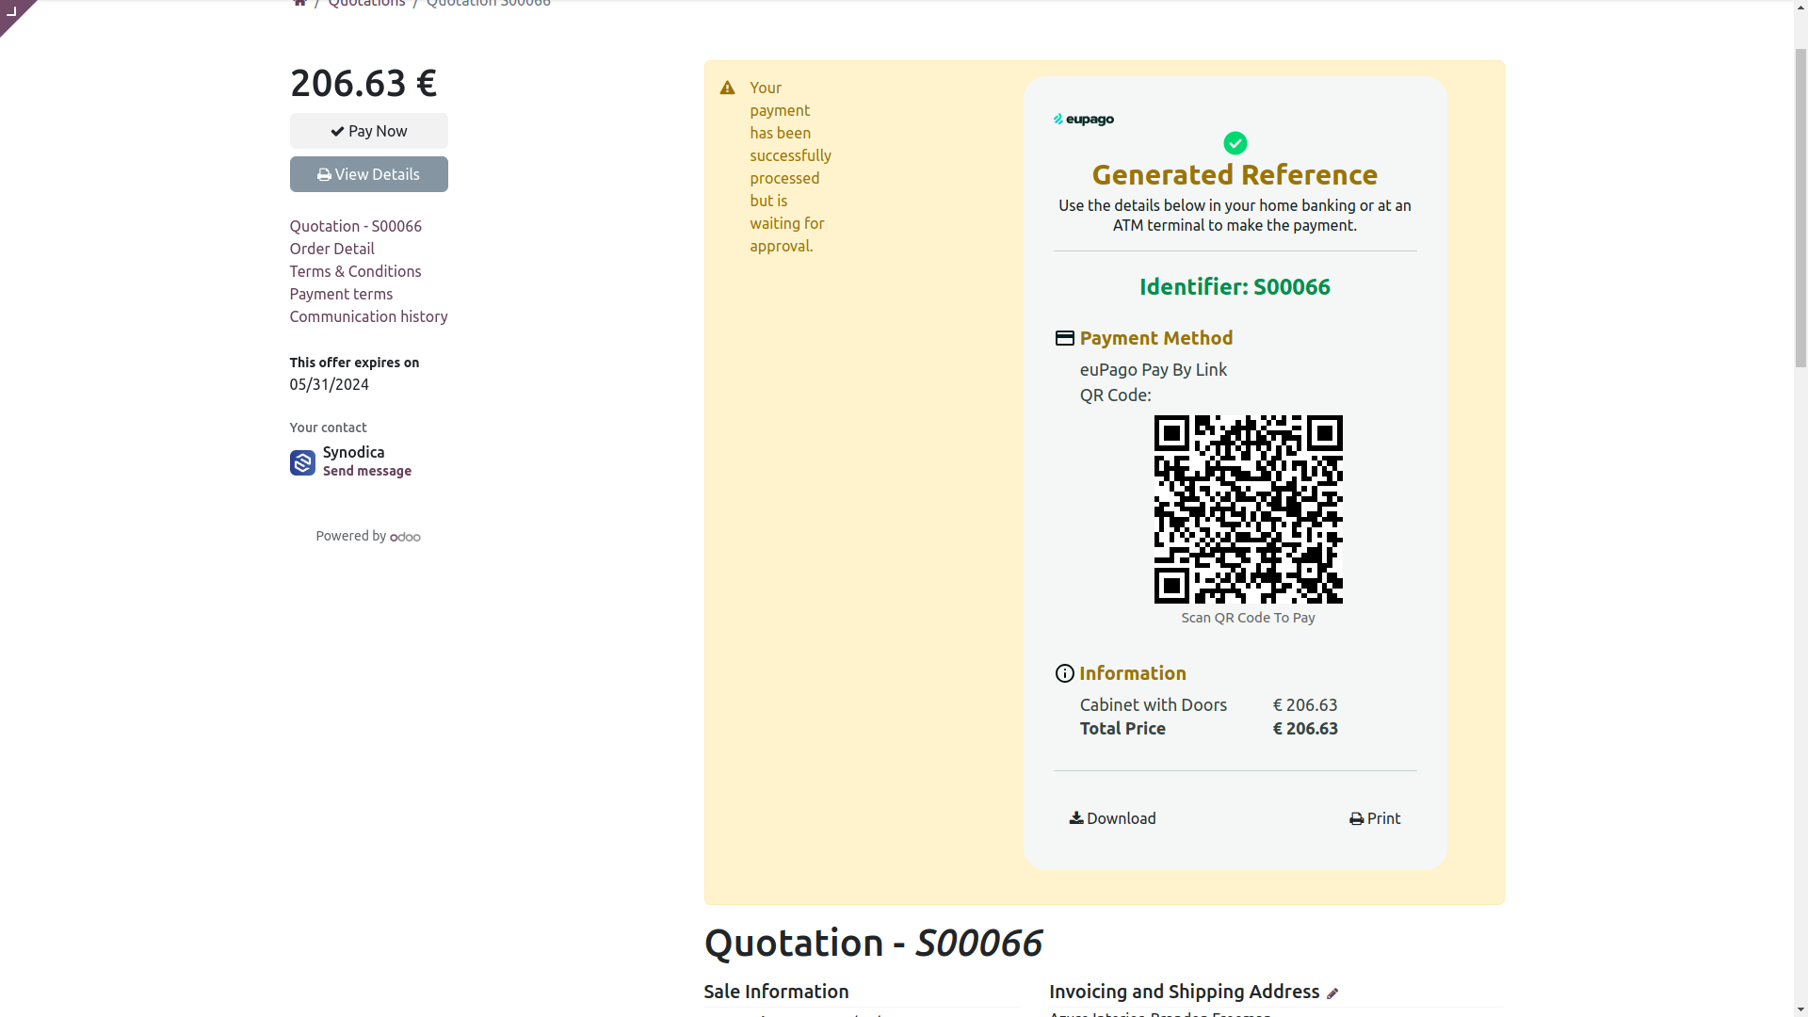Viewport: 1808px width, 1017px height.
Task: Click the eupago logo
Action: tap(1084, 120)
